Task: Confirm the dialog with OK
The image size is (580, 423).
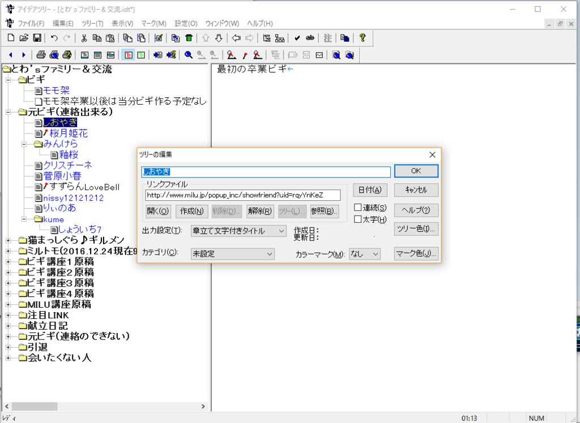Action: click(x=416, y=171)
